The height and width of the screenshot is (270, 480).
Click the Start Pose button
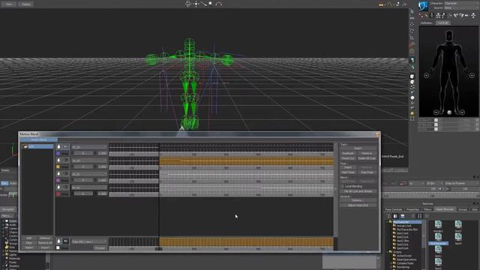[x=348, y=172]
